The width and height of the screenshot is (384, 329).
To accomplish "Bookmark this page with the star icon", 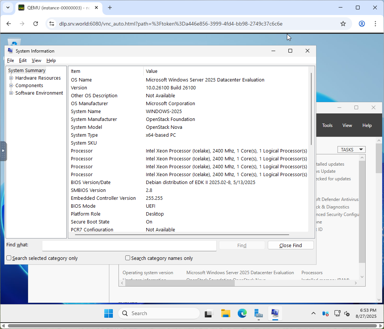I will 343,24.
